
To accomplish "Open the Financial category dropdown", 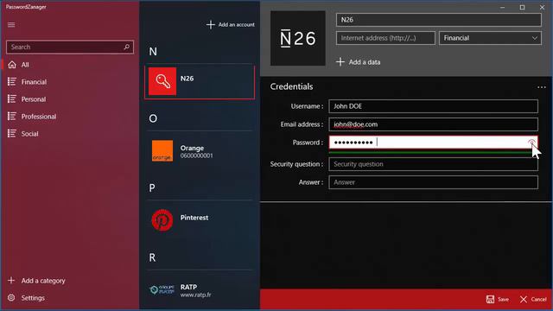I will click(490, 38).
